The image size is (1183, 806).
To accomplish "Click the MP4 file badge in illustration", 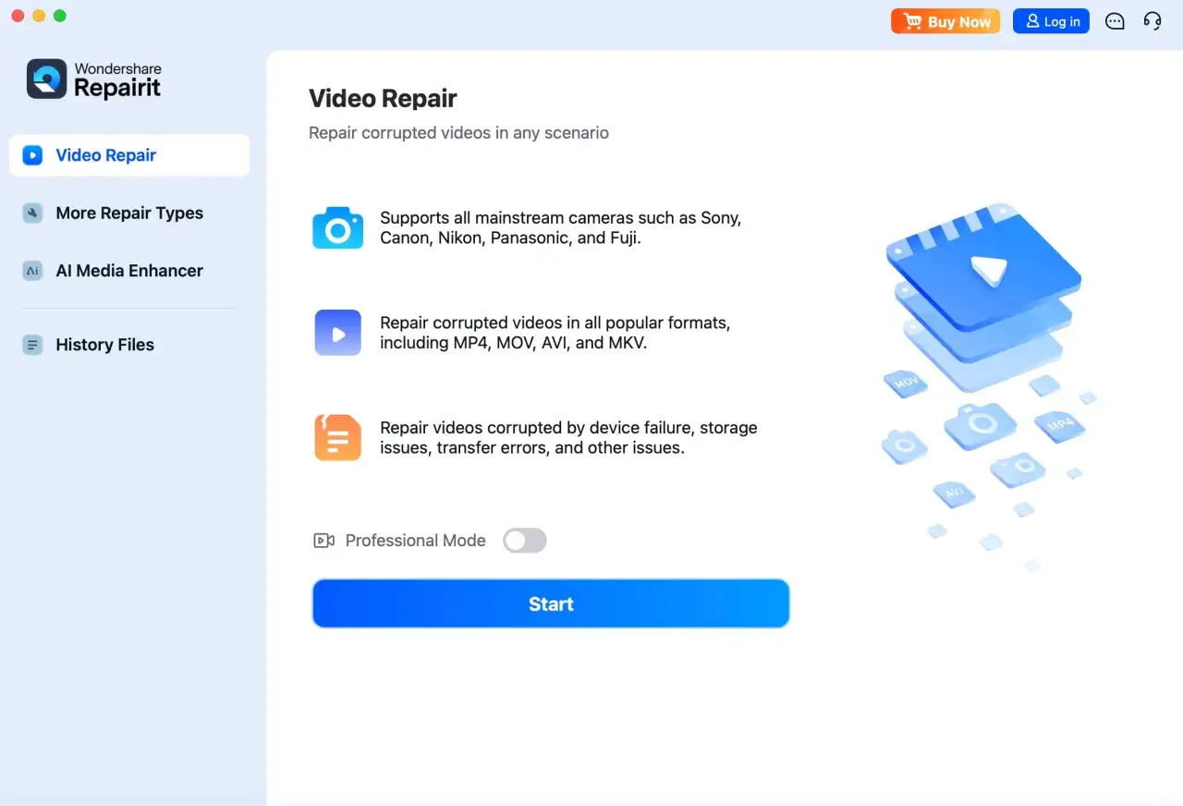I will pos(1060,424).
